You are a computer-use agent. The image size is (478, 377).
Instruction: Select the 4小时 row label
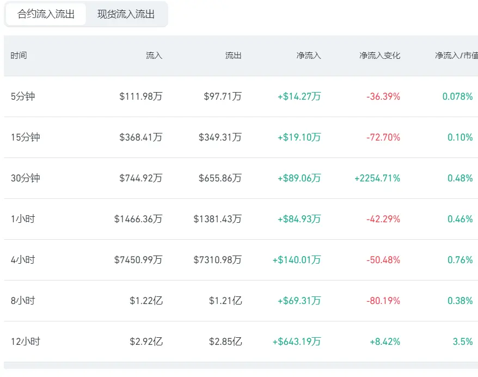[23, 260]
